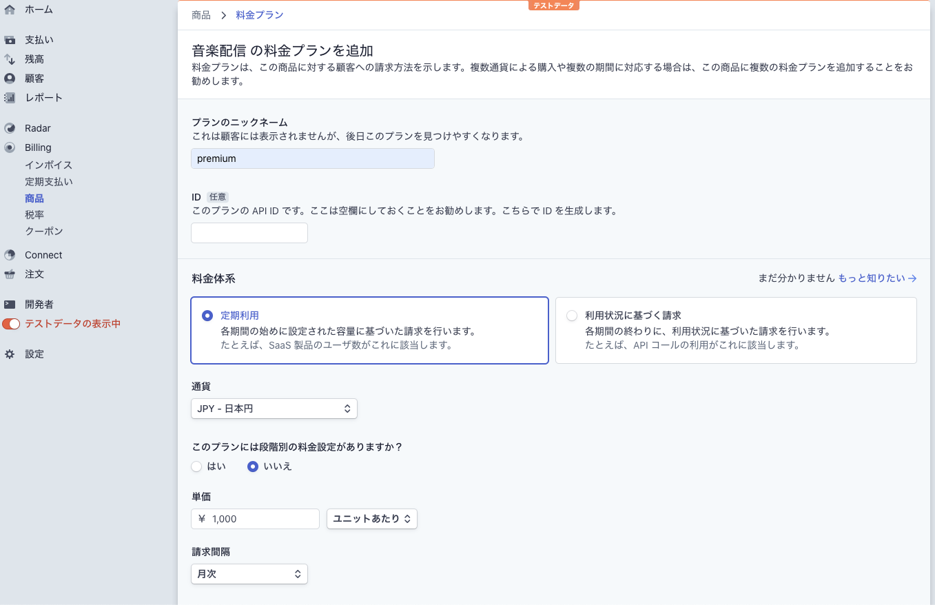Select 商品 under Billing in sidebar
This screenshot has height=605, width=935.
34,198
